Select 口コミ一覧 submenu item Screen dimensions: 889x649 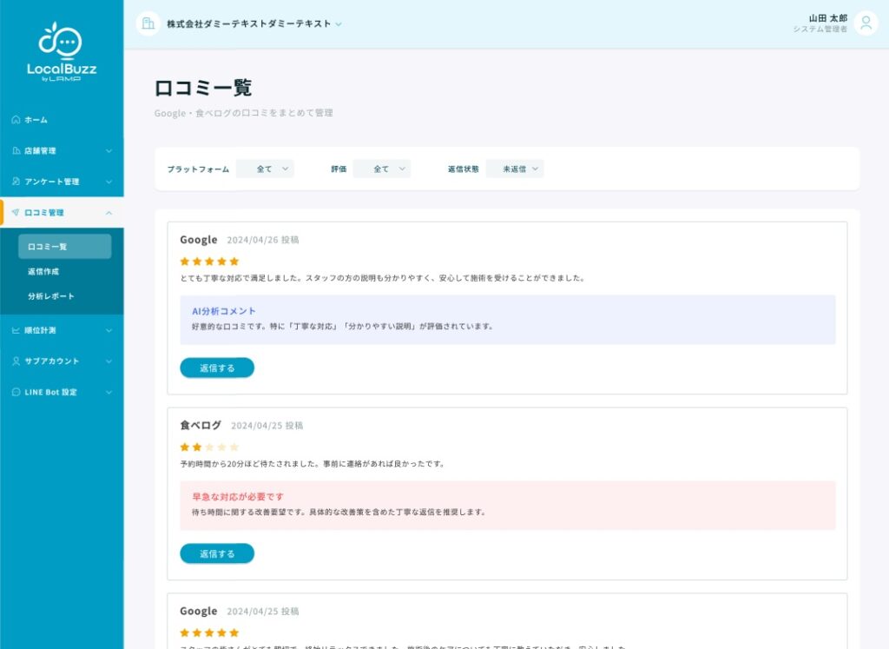(x=64, y=247)
